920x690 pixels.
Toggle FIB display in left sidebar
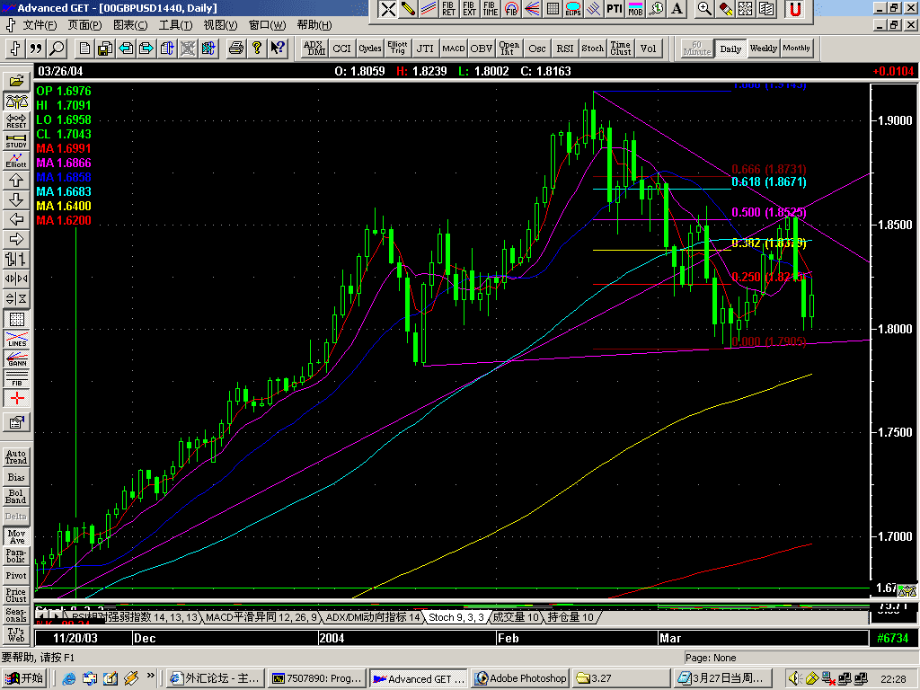coord(16,378)
